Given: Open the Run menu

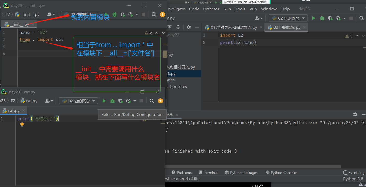Looking at the screenshot, I should (x=227, y=9).
